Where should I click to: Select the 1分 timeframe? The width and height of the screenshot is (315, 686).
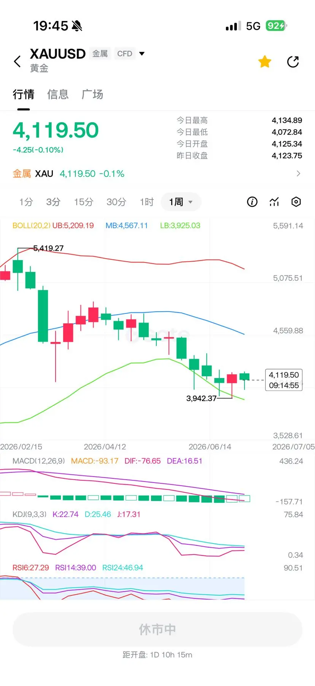(x=26, y=202)
